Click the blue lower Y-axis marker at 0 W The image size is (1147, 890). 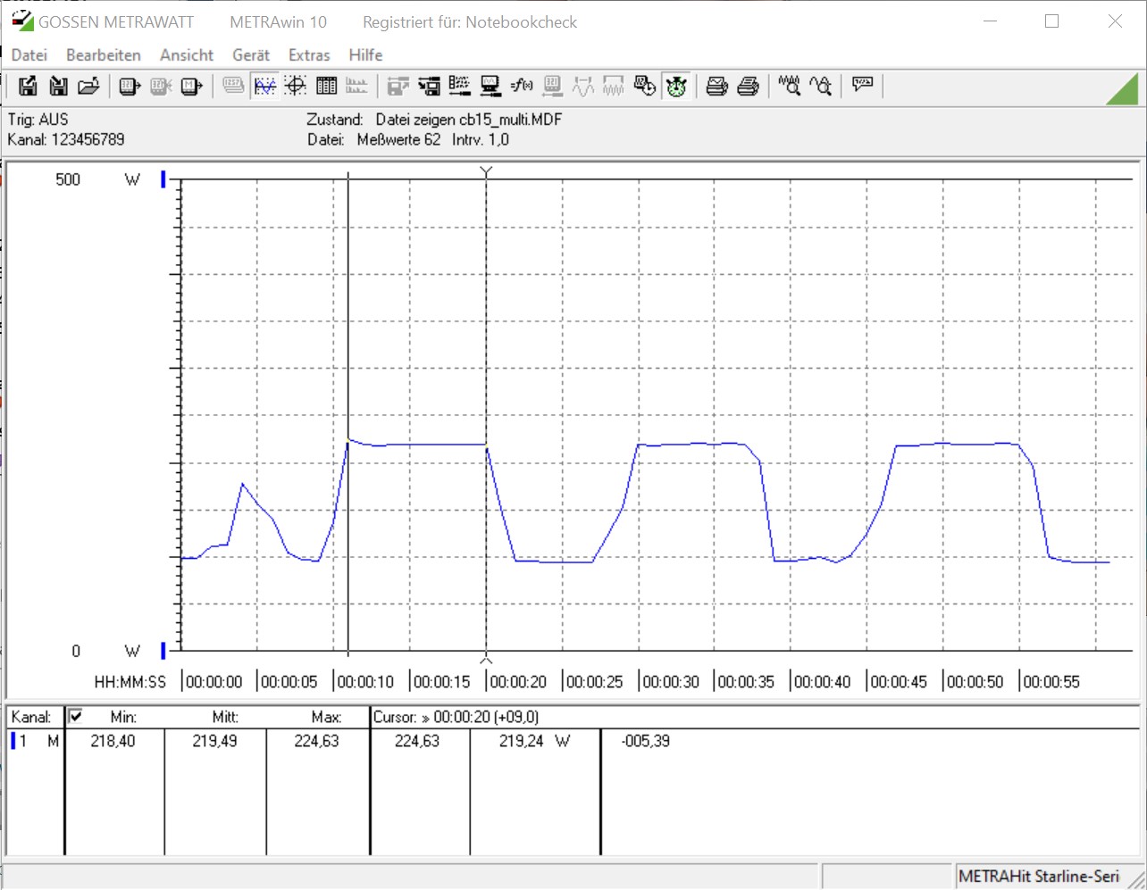click(163, 650)
